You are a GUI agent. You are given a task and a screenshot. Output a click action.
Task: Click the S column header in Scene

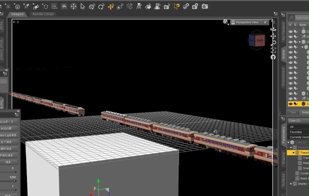point(295,25)
